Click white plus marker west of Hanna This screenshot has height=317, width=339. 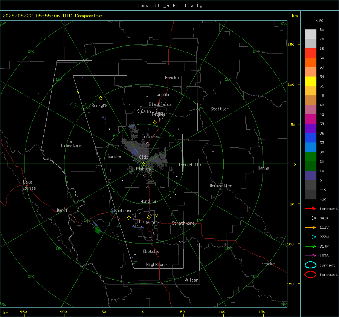click(213, 152)
